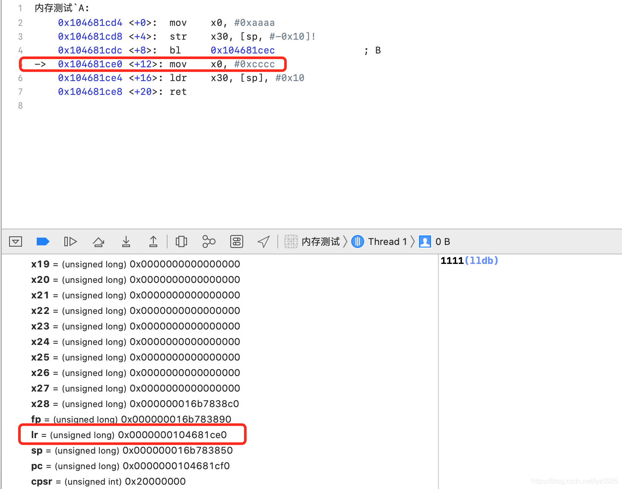This screenshot has width=622, height=489.
Task: Click the Thread 1 blue icon
Action: click(x=358, y=241)
